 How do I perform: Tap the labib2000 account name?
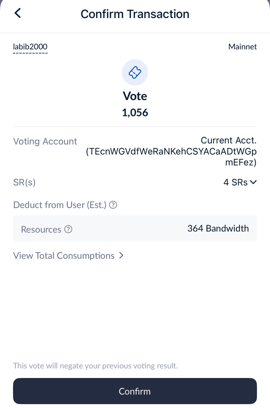tap(30, 46)
